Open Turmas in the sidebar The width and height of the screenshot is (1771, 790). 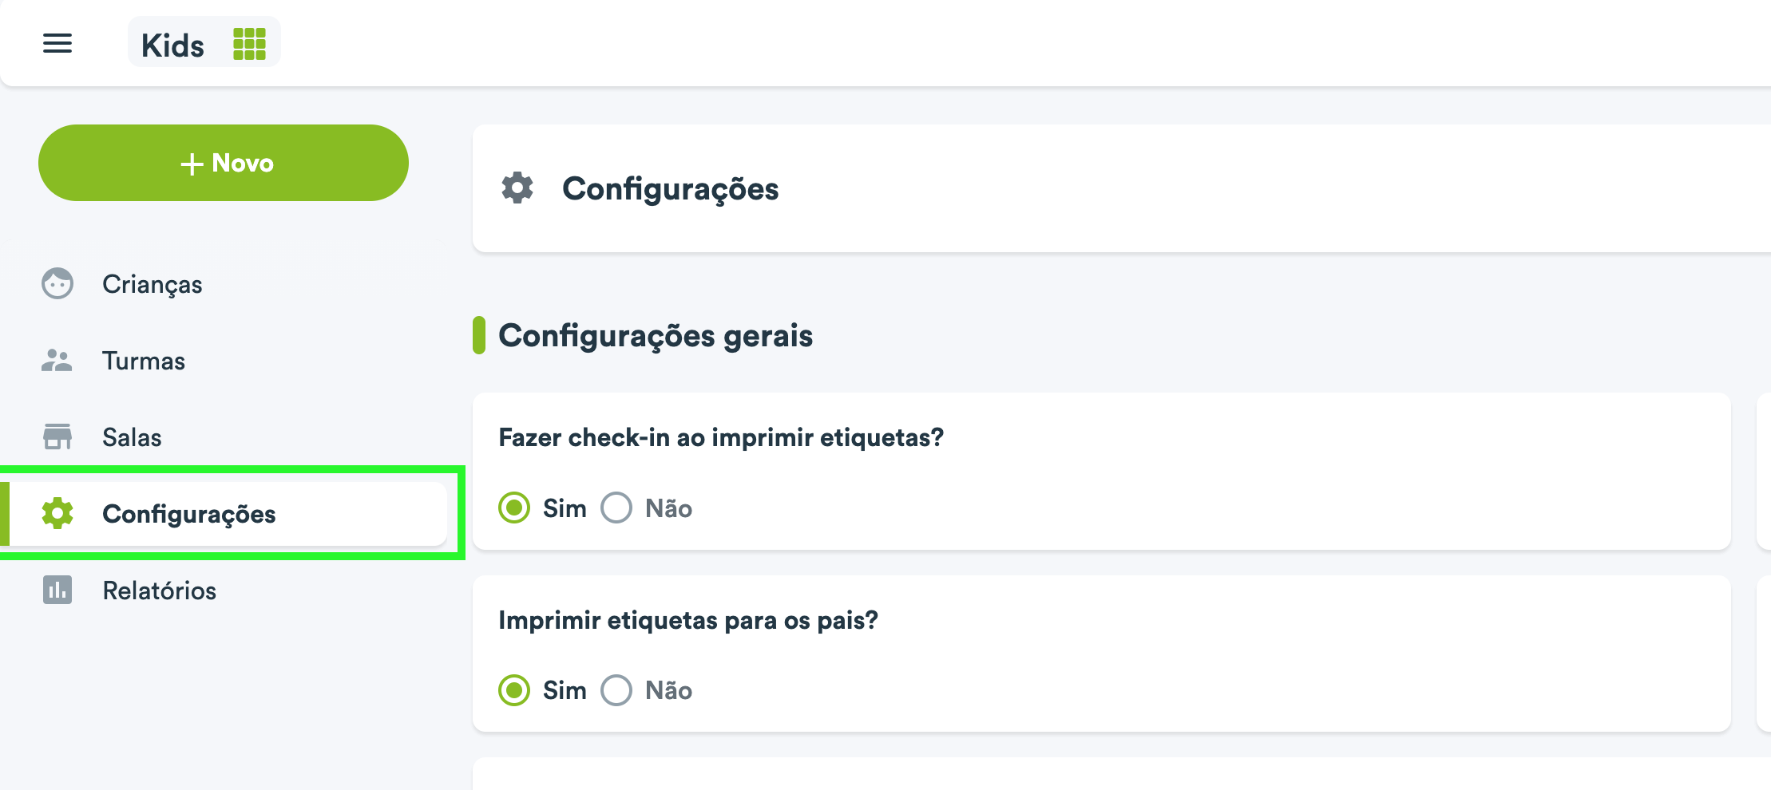pyautogui.click(x=144, y=361)
